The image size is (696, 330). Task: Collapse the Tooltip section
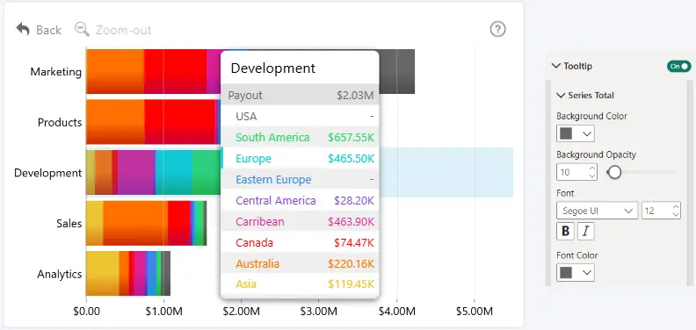556,66
